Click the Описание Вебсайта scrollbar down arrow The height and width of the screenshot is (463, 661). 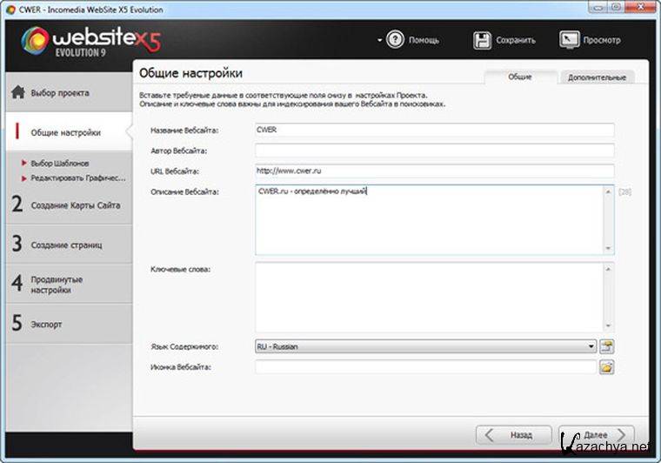tap(608, 249)
